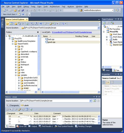
Task: Switch to the Changesets tab in History
Action: point(13,106)
